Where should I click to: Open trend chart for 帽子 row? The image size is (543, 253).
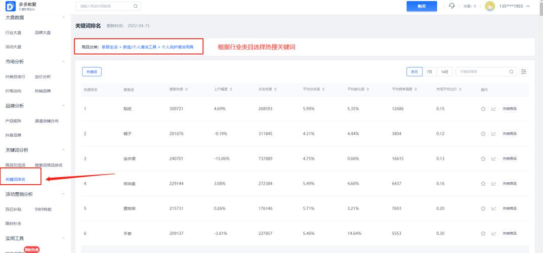click(493, 134)
